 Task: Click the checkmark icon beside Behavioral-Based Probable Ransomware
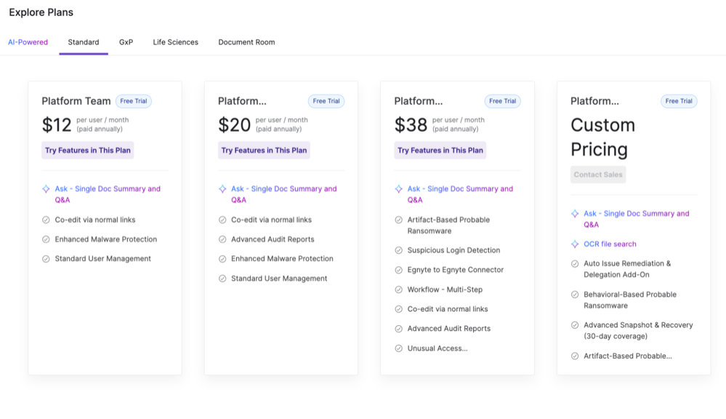(x=575, y=295)
